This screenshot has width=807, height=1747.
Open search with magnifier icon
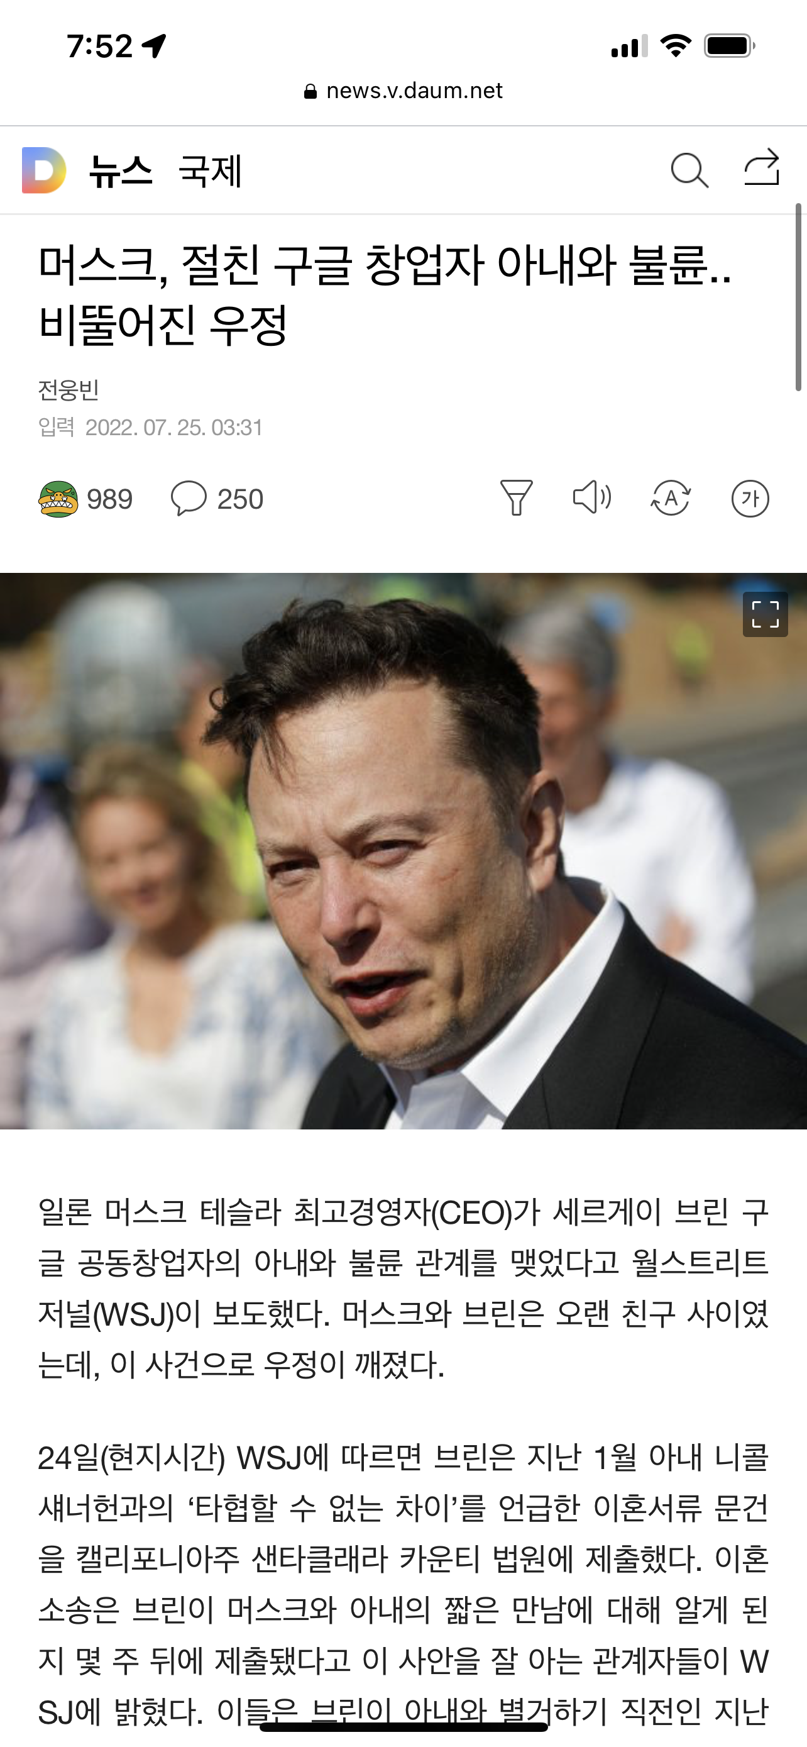pos(689,170)
